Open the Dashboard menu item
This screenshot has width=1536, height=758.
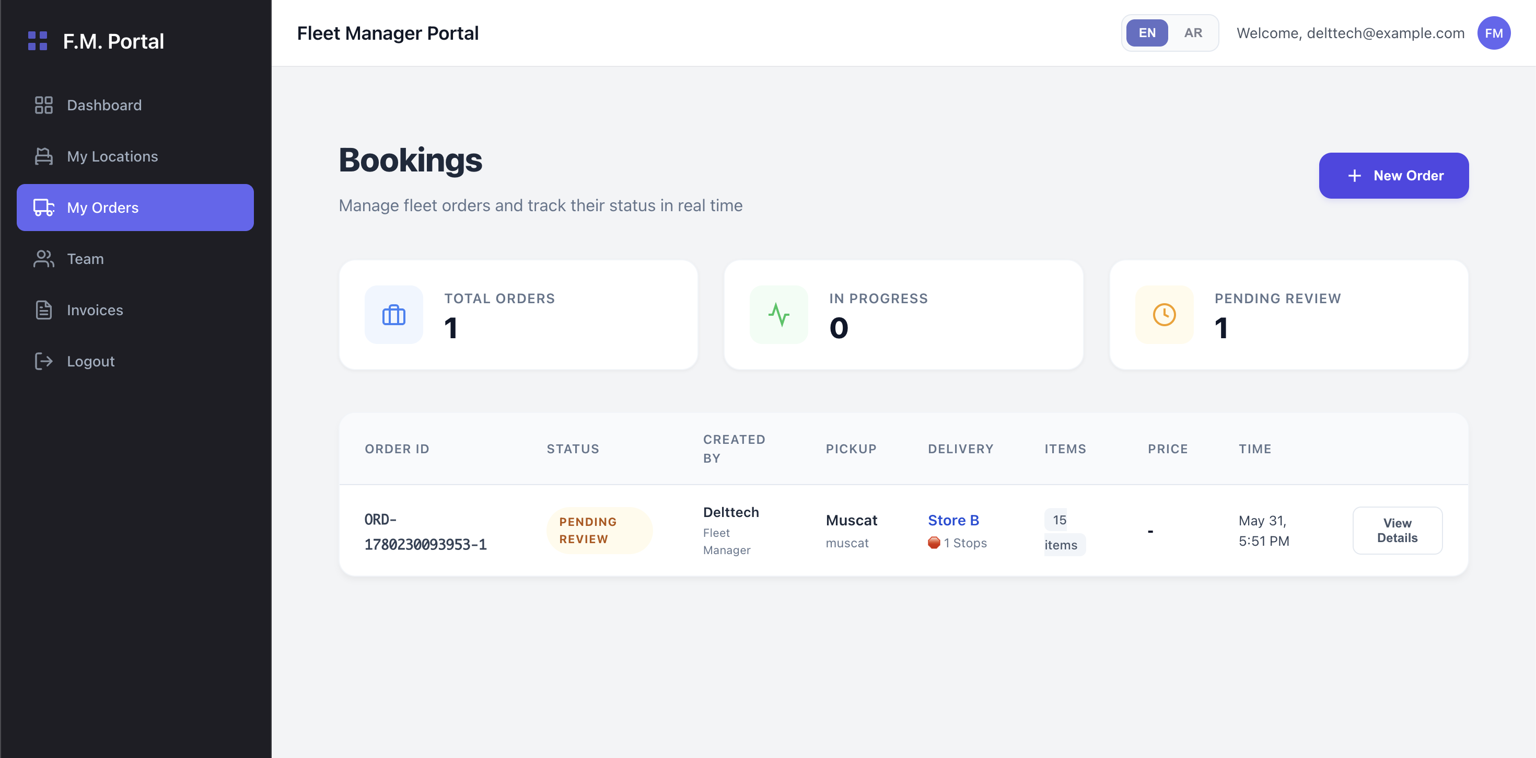[135, 105]
